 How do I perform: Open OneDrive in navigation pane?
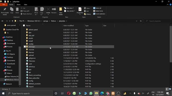click(9, 37)
